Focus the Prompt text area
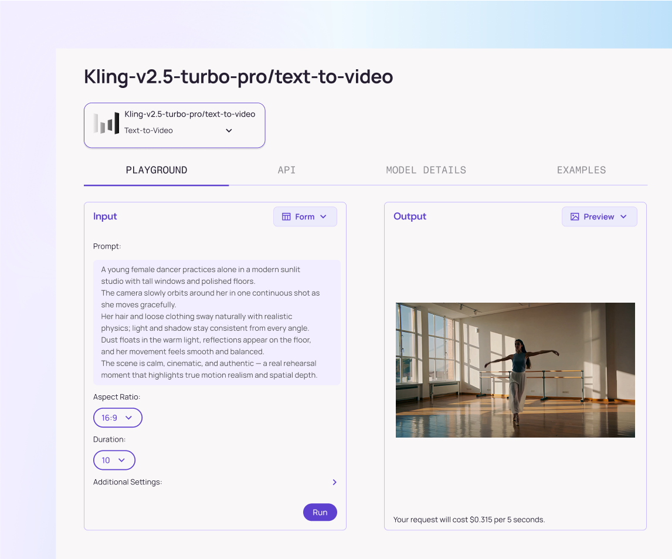Screen dimensions: 672x559 point(216,322)
